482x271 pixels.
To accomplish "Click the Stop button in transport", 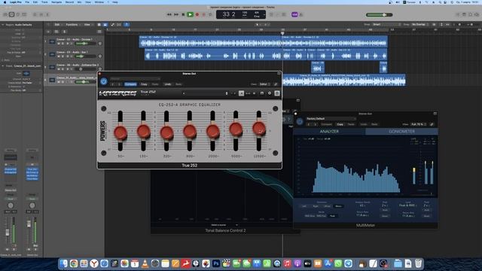I will [x=183, y=14].
